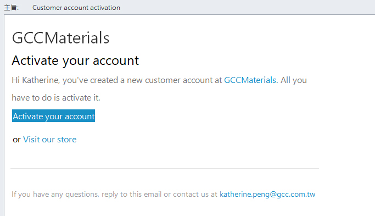This screenshot has height=216, width=375.
Task: Click 'All you' at end of first sentence
Action: point(294,80)
